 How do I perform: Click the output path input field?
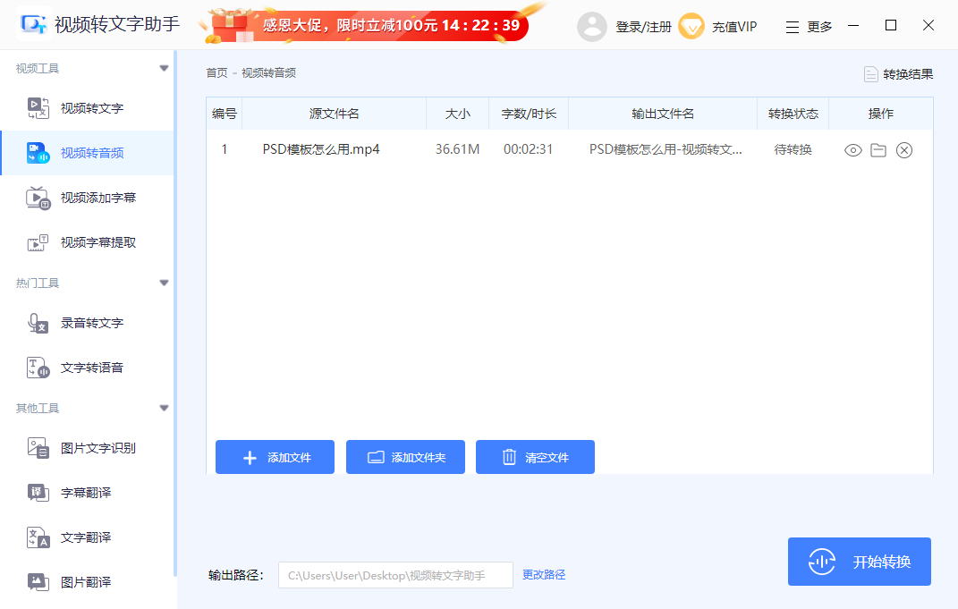395,575
